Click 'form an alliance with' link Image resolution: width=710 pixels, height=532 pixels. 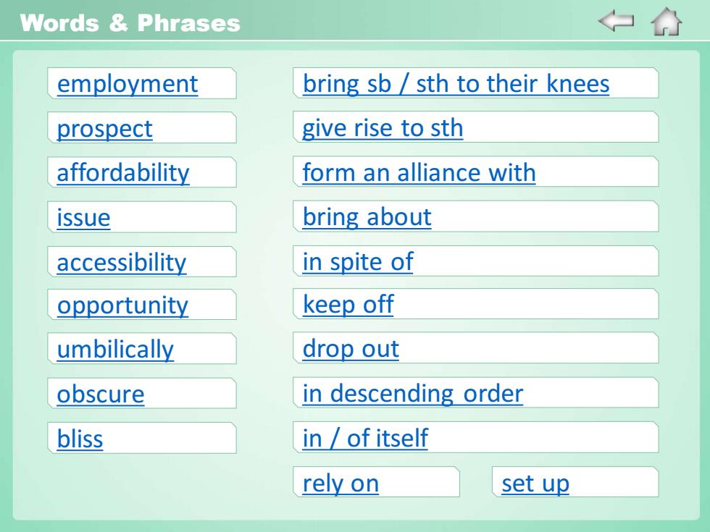[419, 172]
